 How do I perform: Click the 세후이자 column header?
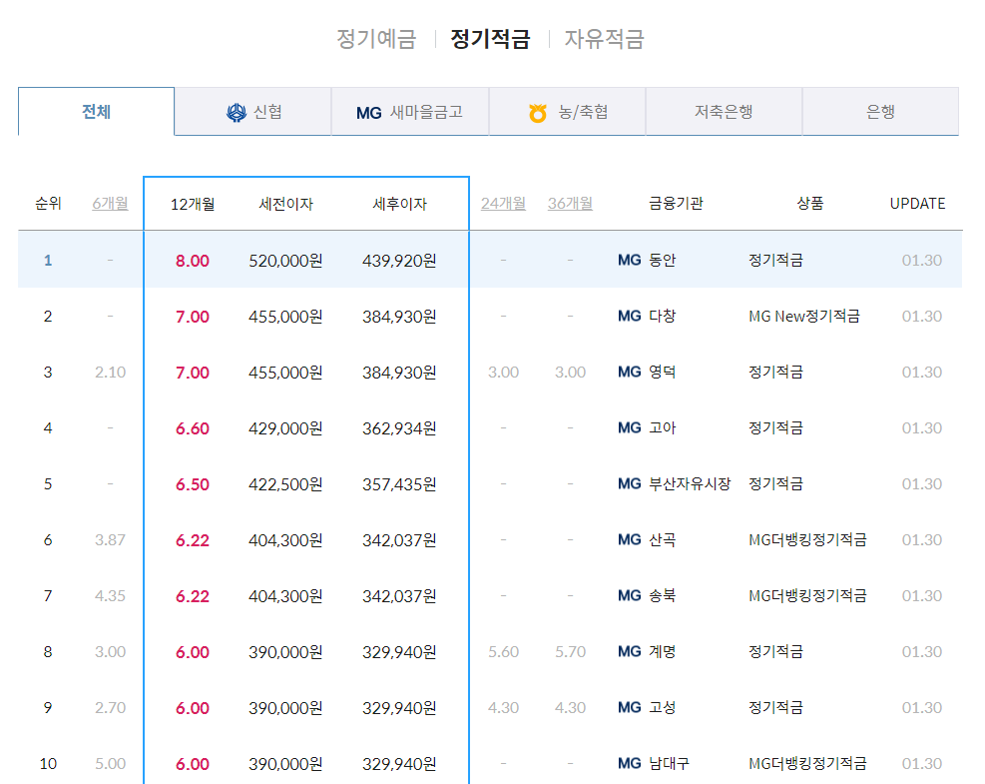(x=399, y=205)
